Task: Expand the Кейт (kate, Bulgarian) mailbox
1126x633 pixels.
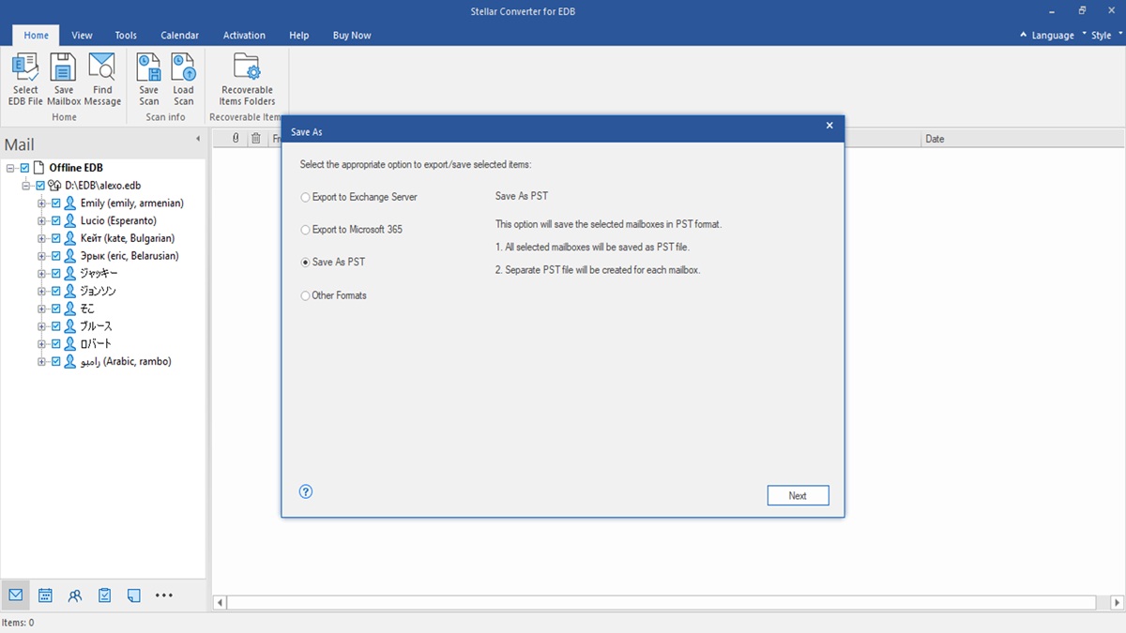Action: click(x=41, y=238)
